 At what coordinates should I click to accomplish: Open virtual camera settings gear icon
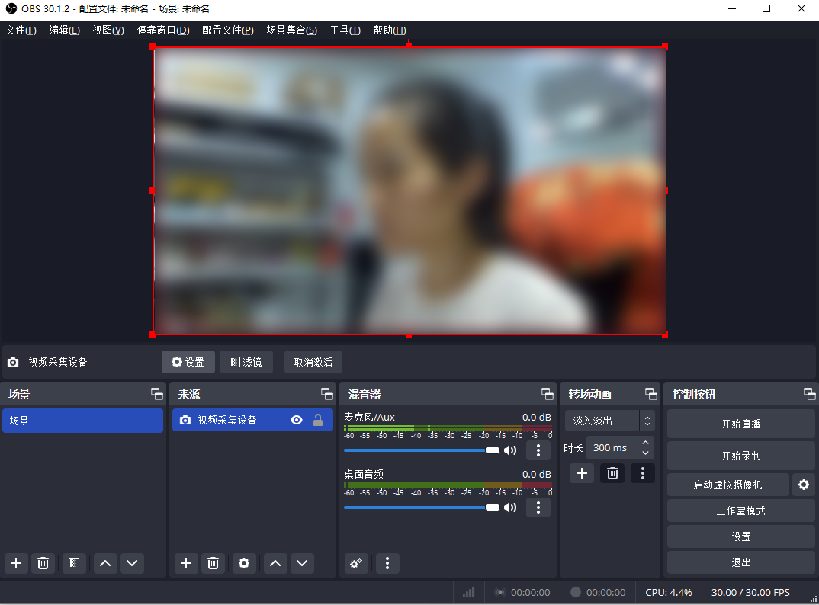[x=803, y=485]
